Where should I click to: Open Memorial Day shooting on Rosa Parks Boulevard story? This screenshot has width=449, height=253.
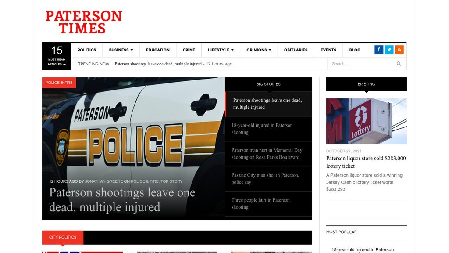coord(268,154)
